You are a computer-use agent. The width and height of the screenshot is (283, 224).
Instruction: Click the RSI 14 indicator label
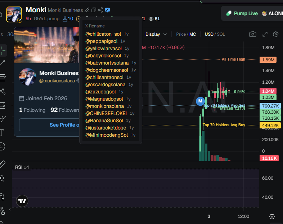[22, 167]
